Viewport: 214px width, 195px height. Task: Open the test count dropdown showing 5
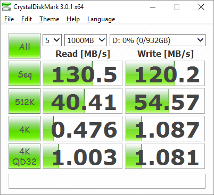click(x=52, y=40)
